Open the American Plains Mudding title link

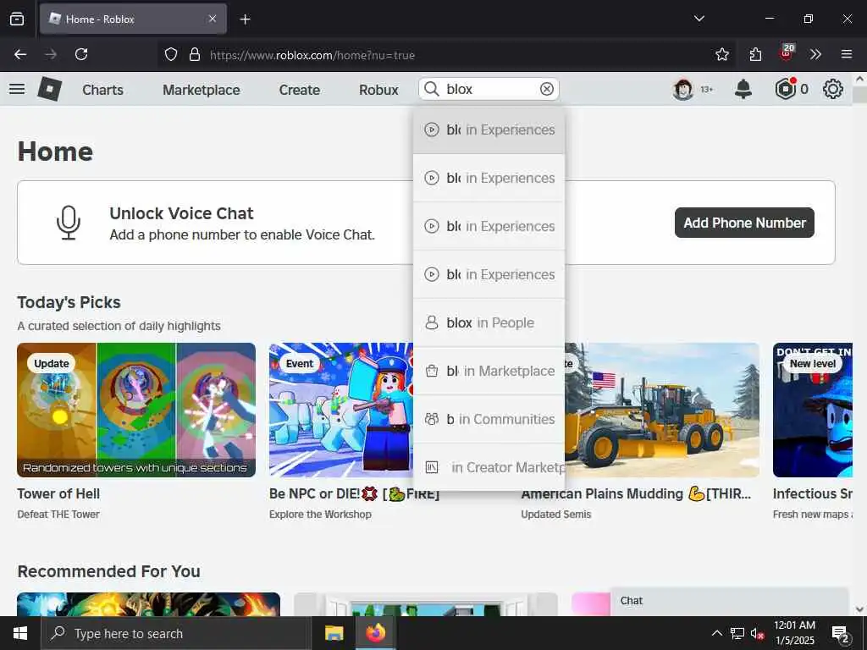636,493
